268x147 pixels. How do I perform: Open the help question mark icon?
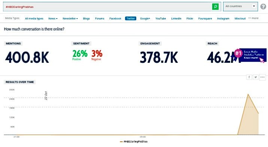coord(263,6)
